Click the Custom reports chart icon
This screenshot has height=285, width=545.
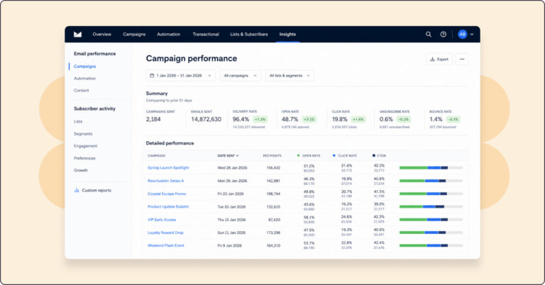pyautogui.click(x=77, y=190)
